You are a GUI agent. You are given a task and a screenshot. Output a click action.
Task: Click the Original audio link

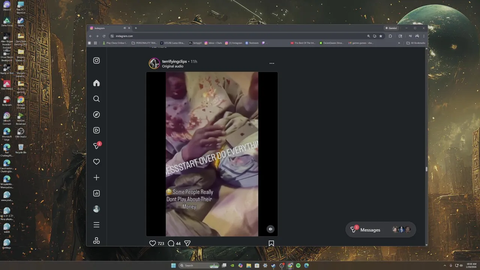pyautogui.click(x=172, y=66)
